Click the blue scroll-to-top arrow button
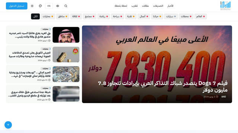This screenshot has width=238, height=133. click(x=8, y=125)
